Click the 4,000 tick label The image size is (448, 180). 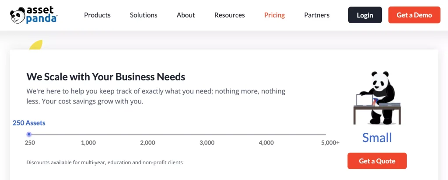point(266,142)
